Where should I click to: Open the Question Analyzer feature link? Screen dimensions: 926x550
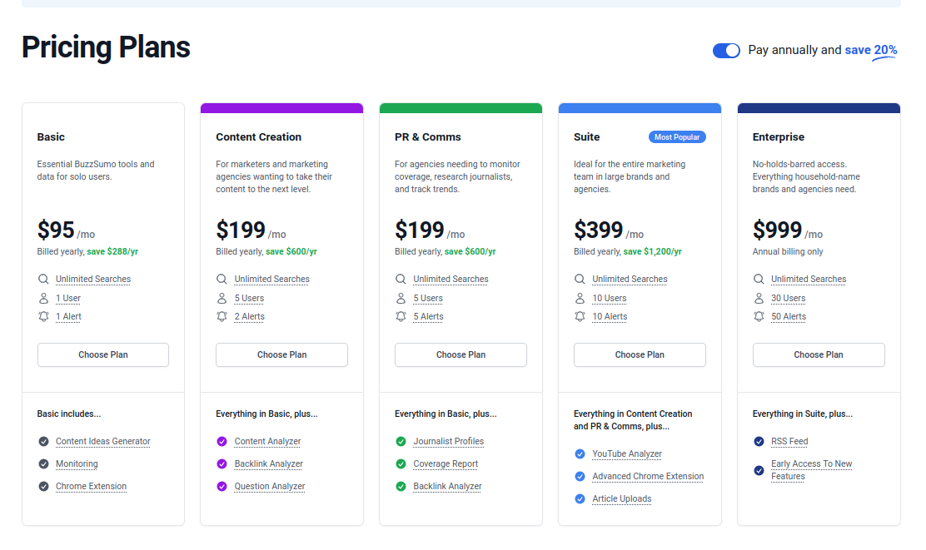click(x=270, y=486)
